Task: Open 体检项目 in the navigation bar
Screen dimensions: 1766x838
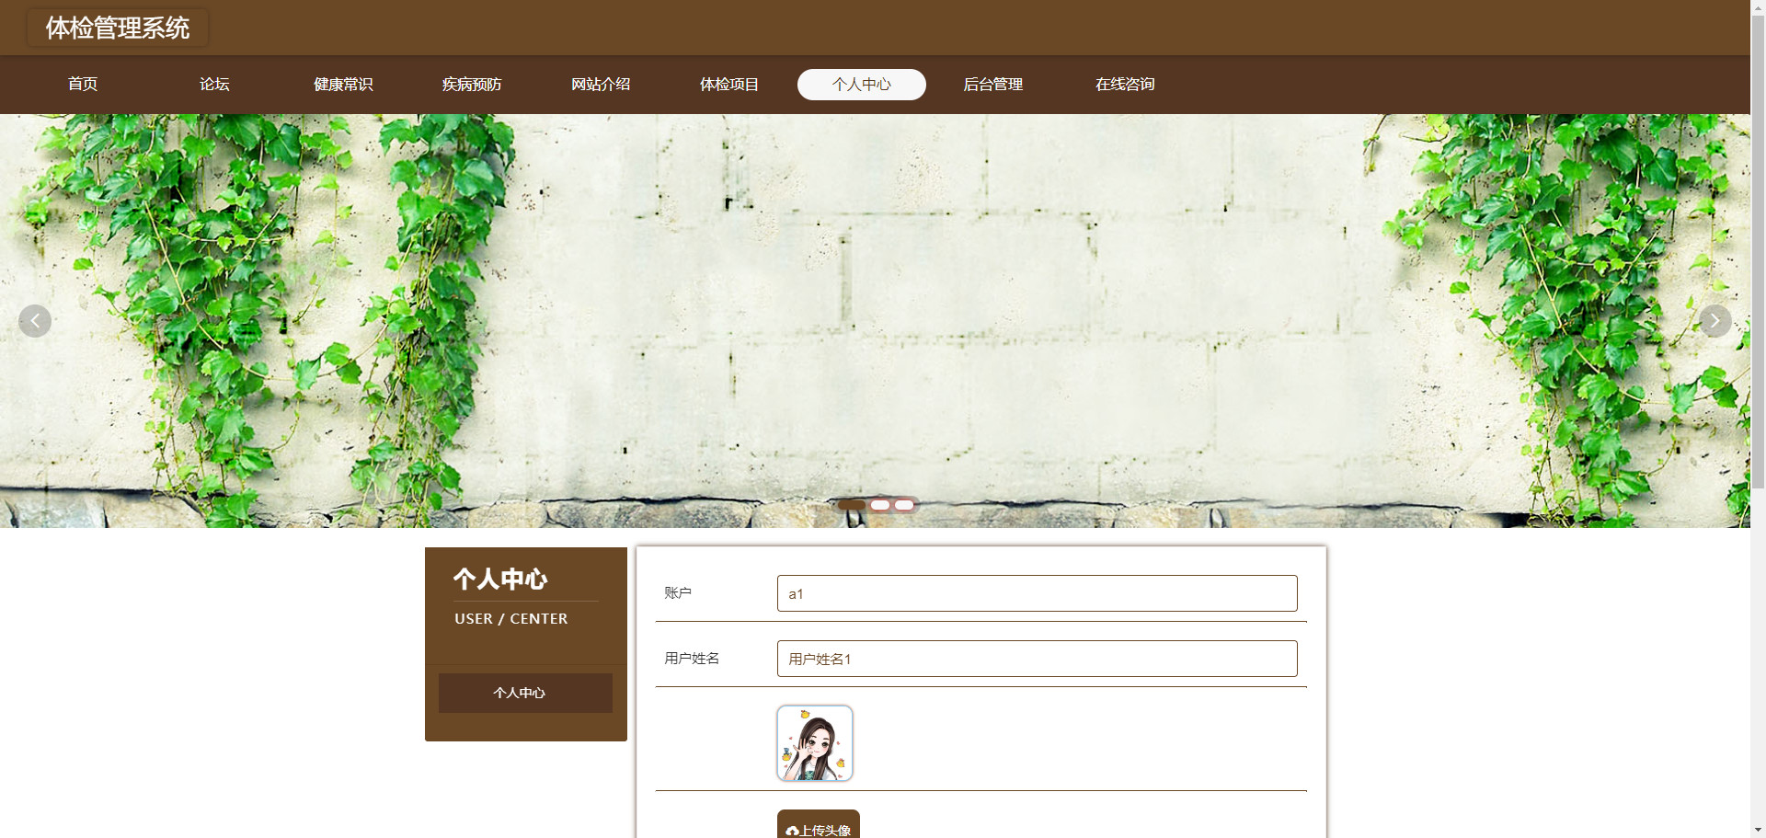Action: [729, 85]
